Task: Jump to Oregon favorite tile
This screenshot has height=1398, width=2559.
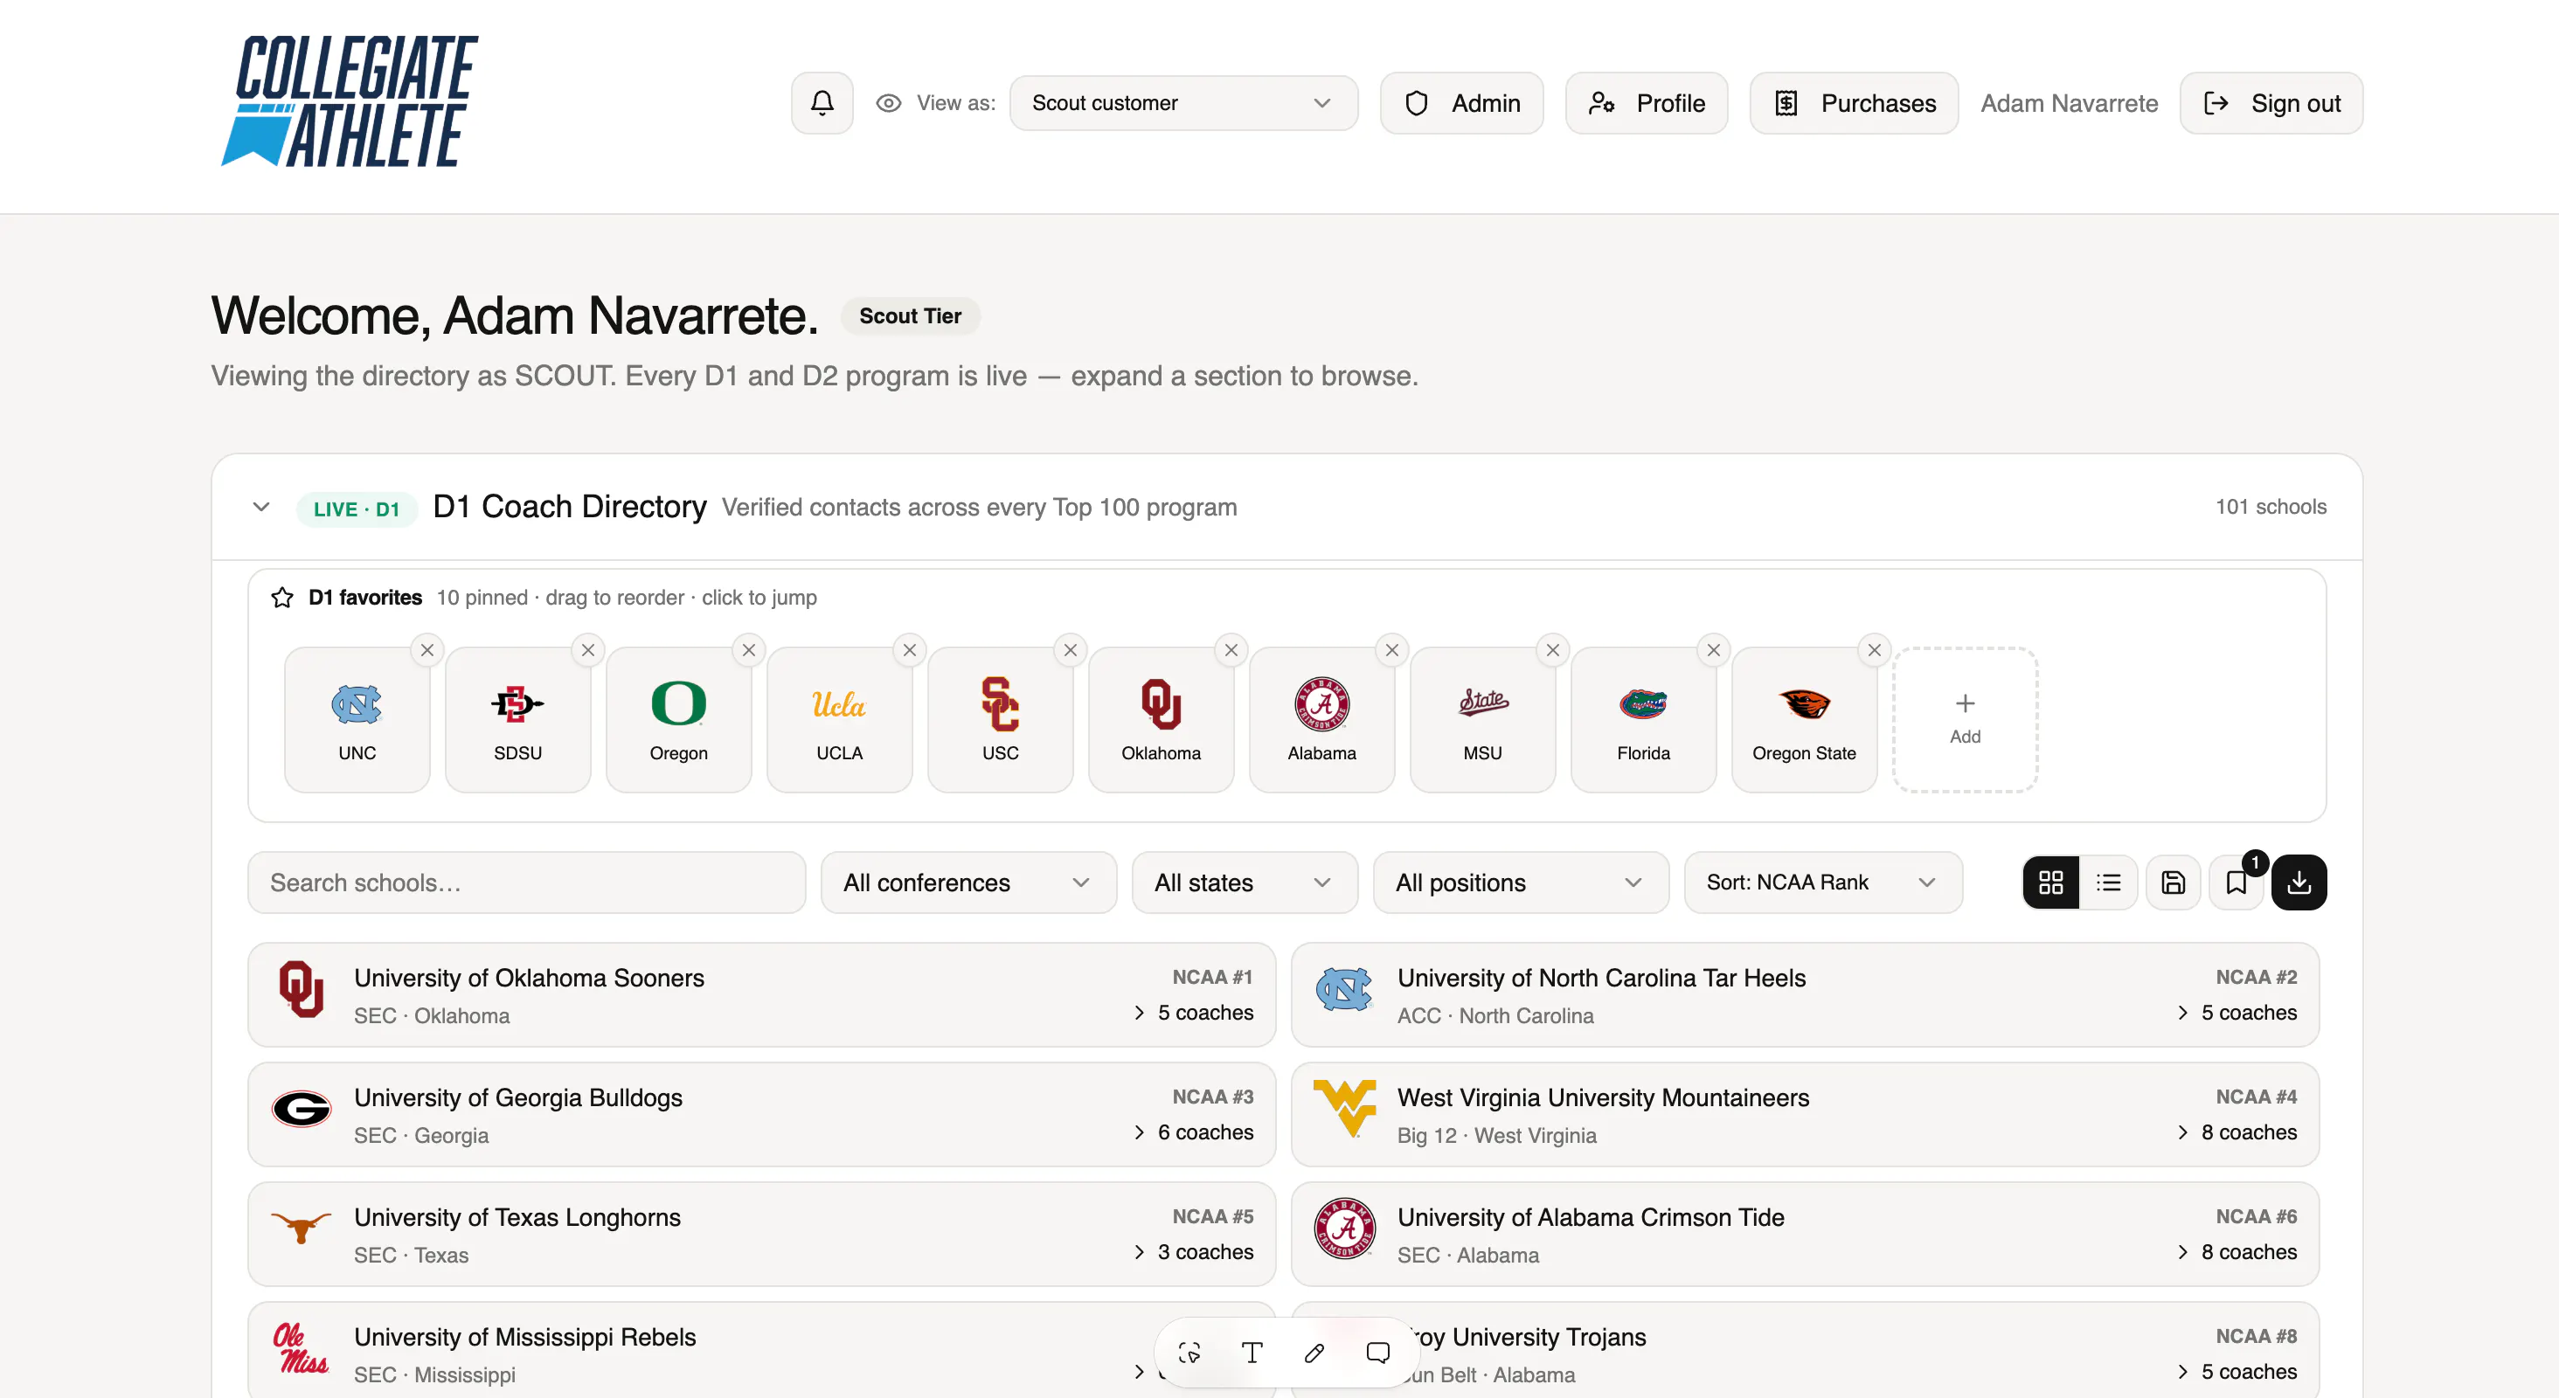Action: coord(679,721)
